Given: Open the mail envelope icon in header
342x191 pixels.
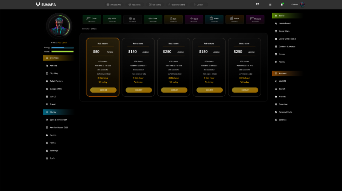Looking at the screenshot, I should pos(258,4).
